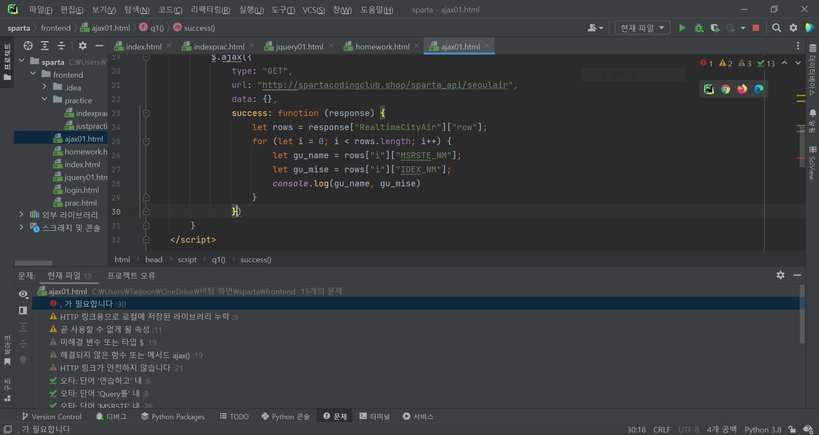Open the 파일(F) menu
819x435 pixels.
tap(41, 10)
